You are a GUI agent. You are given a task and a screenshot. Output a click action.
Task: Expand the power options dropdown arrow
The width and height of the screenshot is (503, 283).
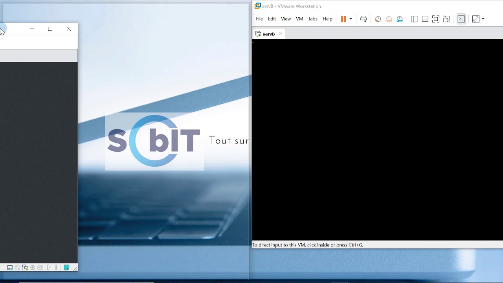351,19
